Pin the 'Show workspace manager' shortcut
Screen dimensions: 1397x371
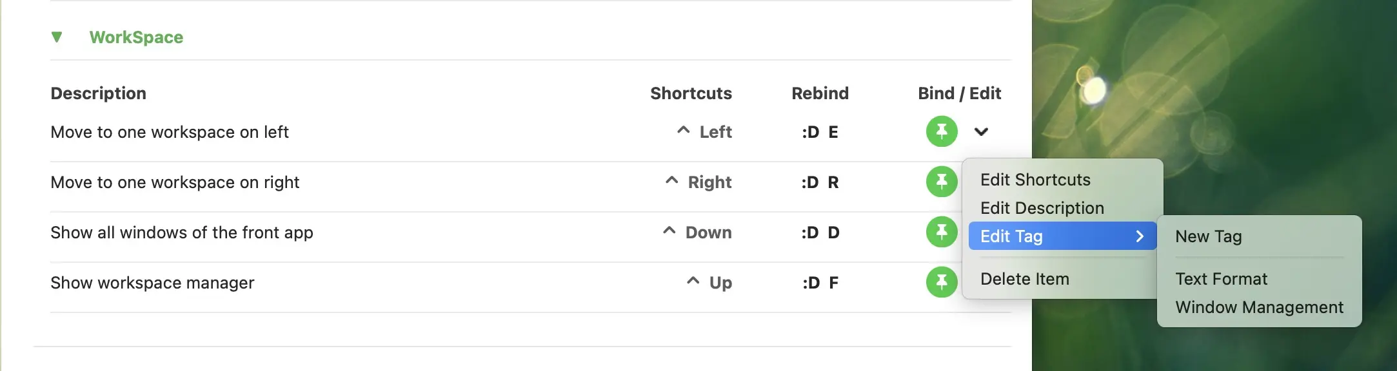942,282
